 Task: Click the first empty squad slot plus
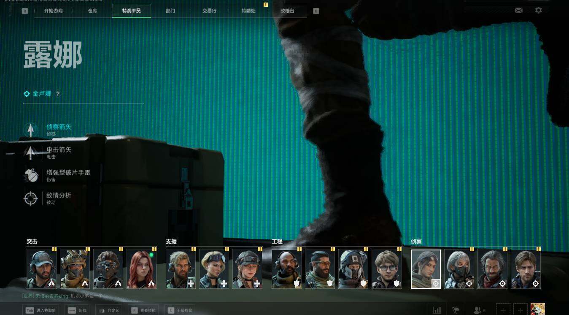[x=503, y=310]
